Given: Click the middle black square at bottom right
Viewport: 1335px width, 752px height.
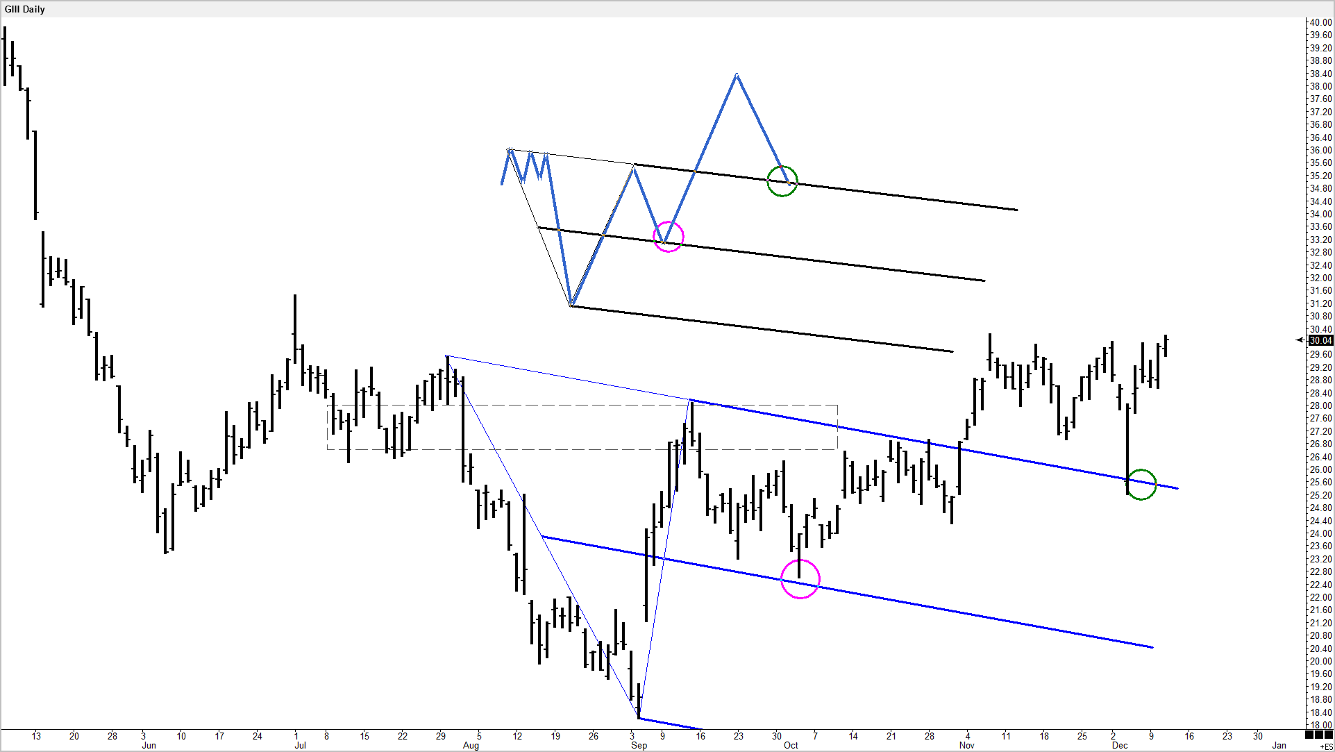Looking at the screenshot, I should [1319, 735].
